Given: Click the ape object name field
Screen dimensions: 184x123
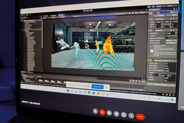Looking at the screenshot, I should (162, 12).
